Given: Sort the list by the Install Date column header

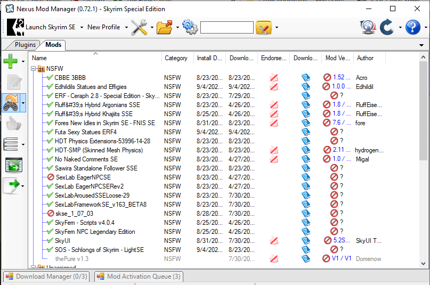Looking at the screenshot, I should tap(209, 58).
